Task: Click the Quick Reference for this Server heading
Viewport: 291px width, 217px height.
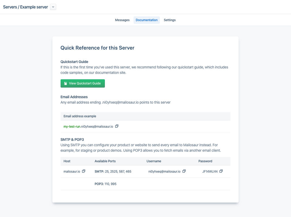Action: point(97,48)
